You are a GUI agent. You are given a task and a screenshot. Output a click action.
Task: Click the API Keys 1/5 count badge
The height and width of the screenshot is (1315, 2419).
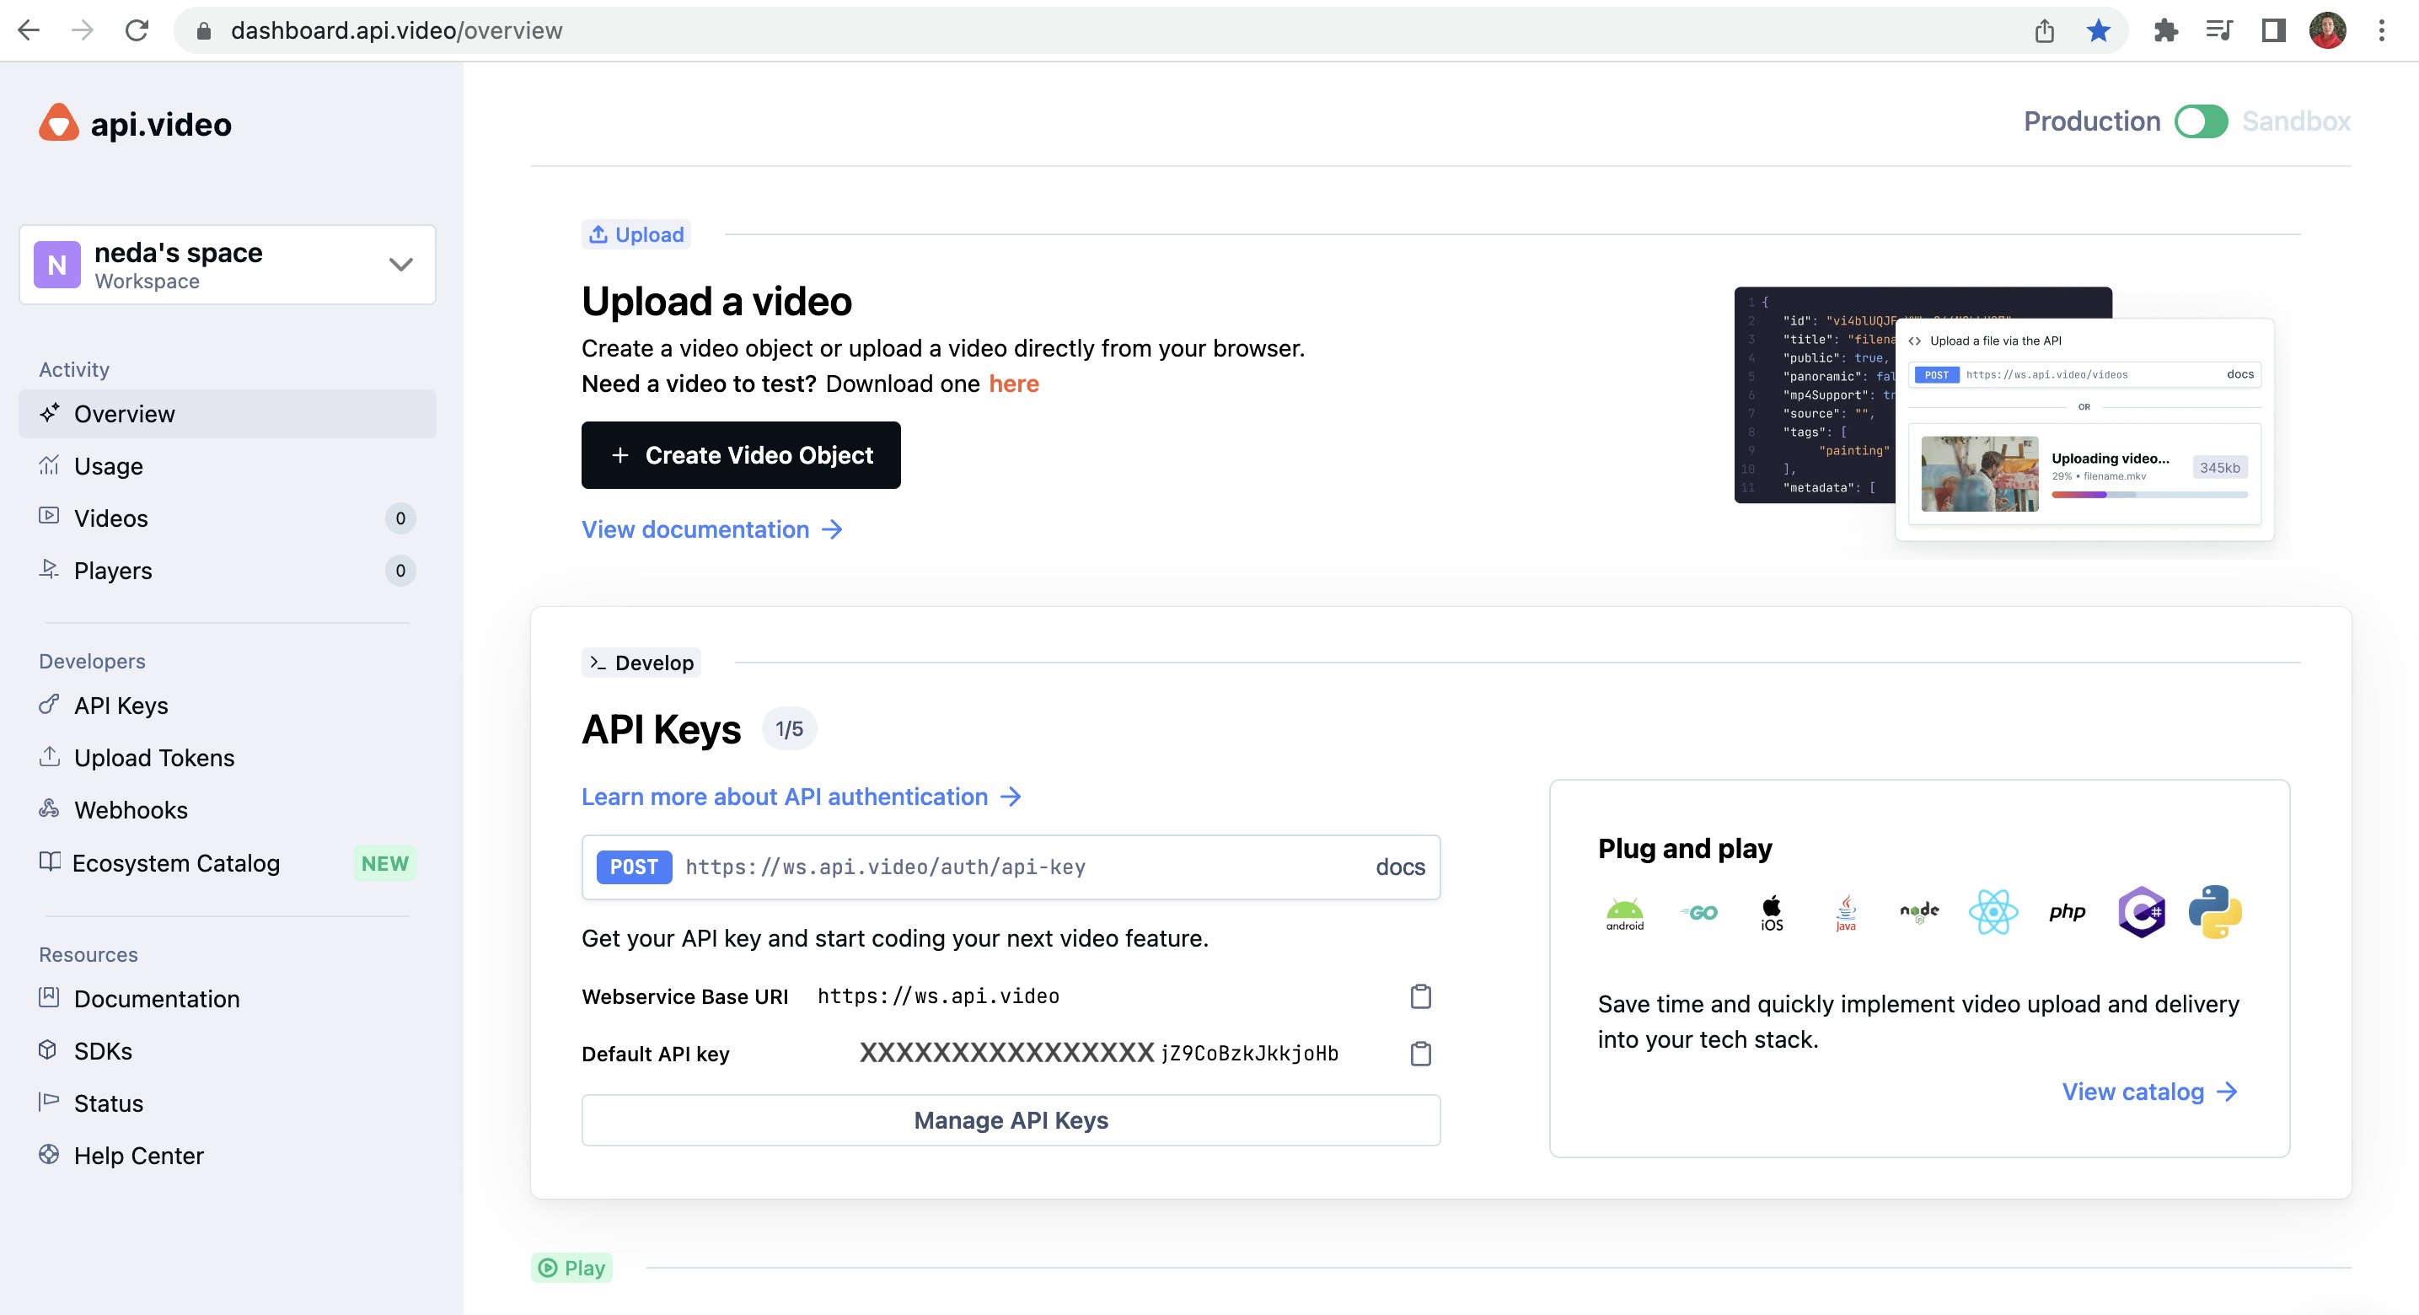(x=789, y=729)
